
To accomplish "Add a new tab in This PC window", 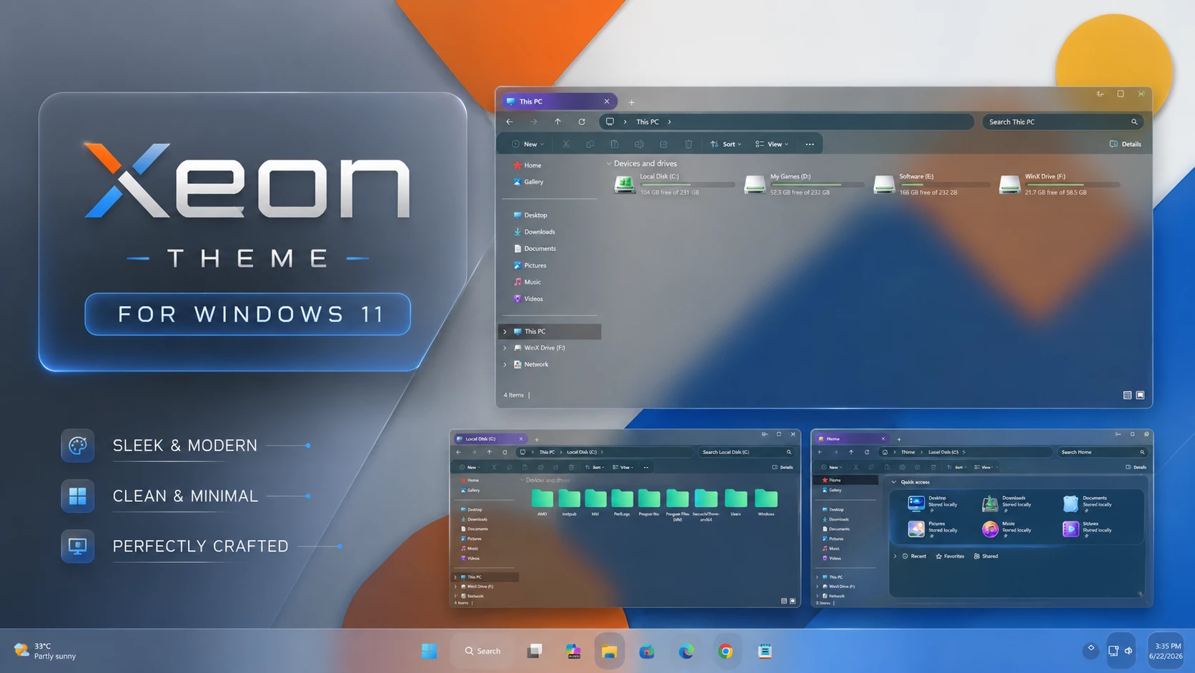I will coord(631,102).
